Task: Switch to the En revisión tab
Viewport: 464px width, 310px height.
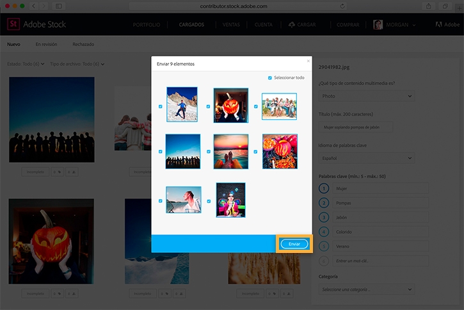Action: pos(46,44)
